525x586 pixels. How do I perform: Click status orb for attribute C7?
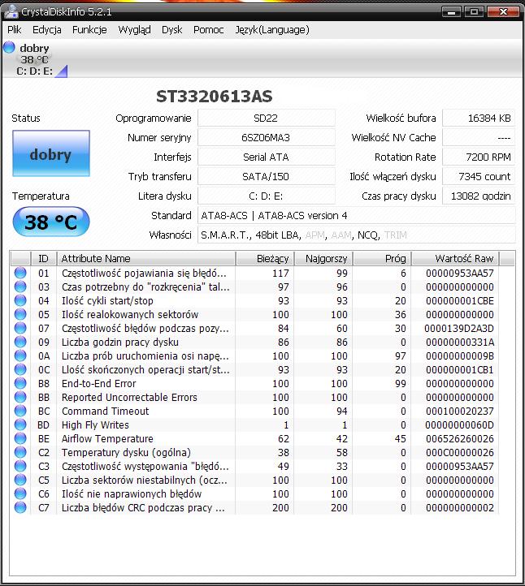tap(20, 508)
